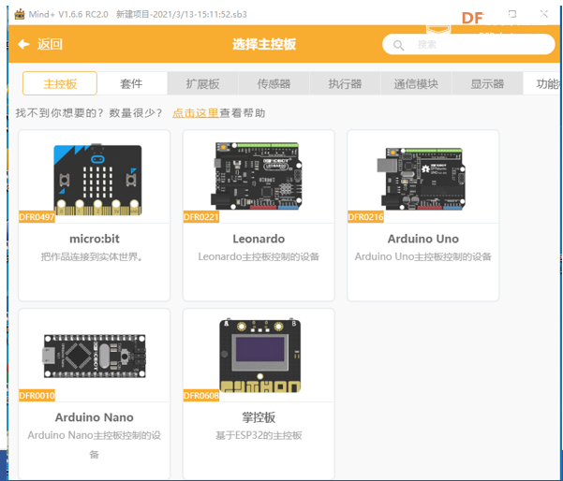Select the 主控板 tab
Viewport: 563px width, 481px height.
point(60,83)
